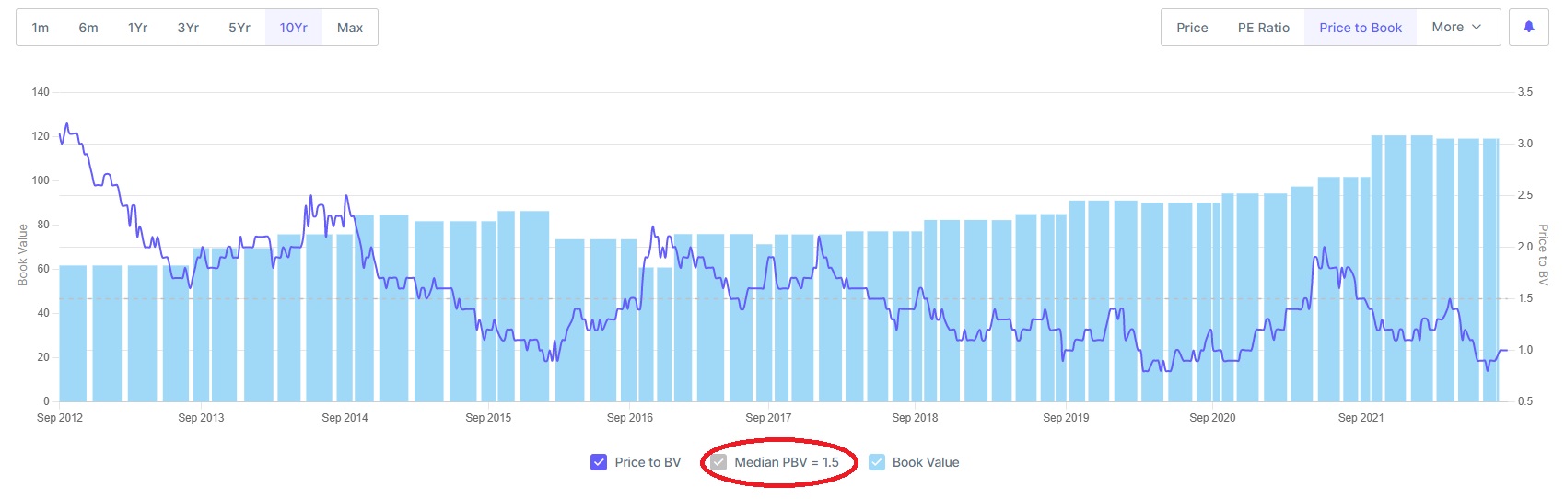Click the Book Value legend label
Screen dimensions: 1565x499
tap(926, 462)
